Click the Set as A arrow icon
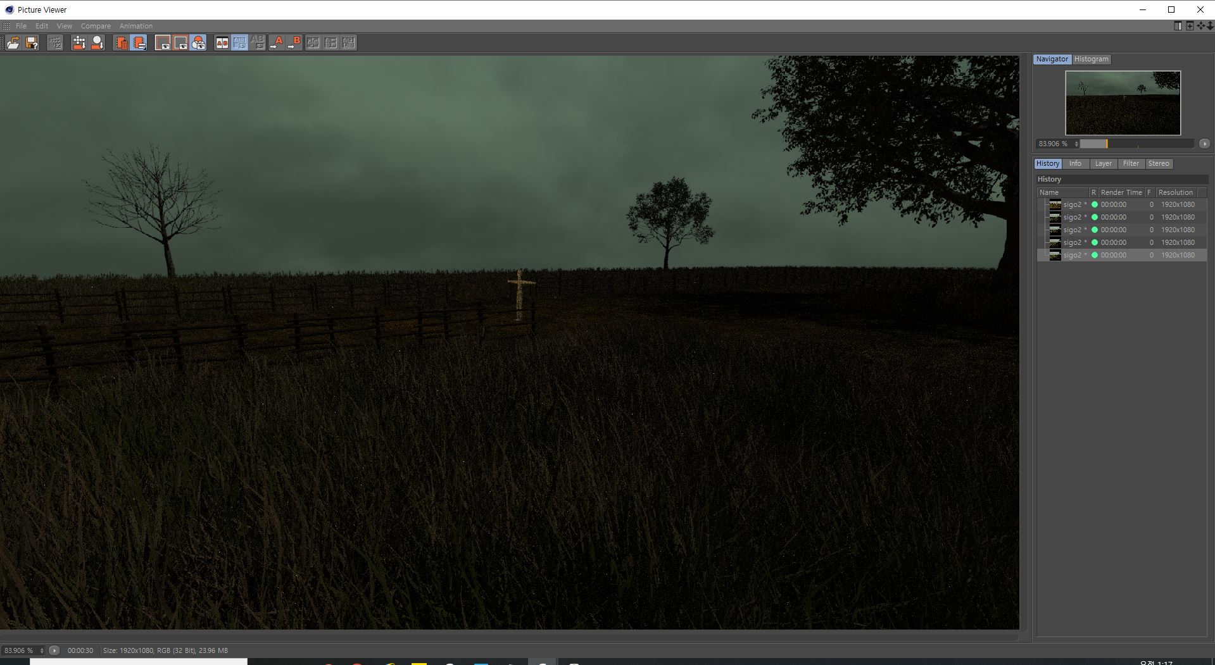This screenshot has height=665, width=1215. coord(277,42)
